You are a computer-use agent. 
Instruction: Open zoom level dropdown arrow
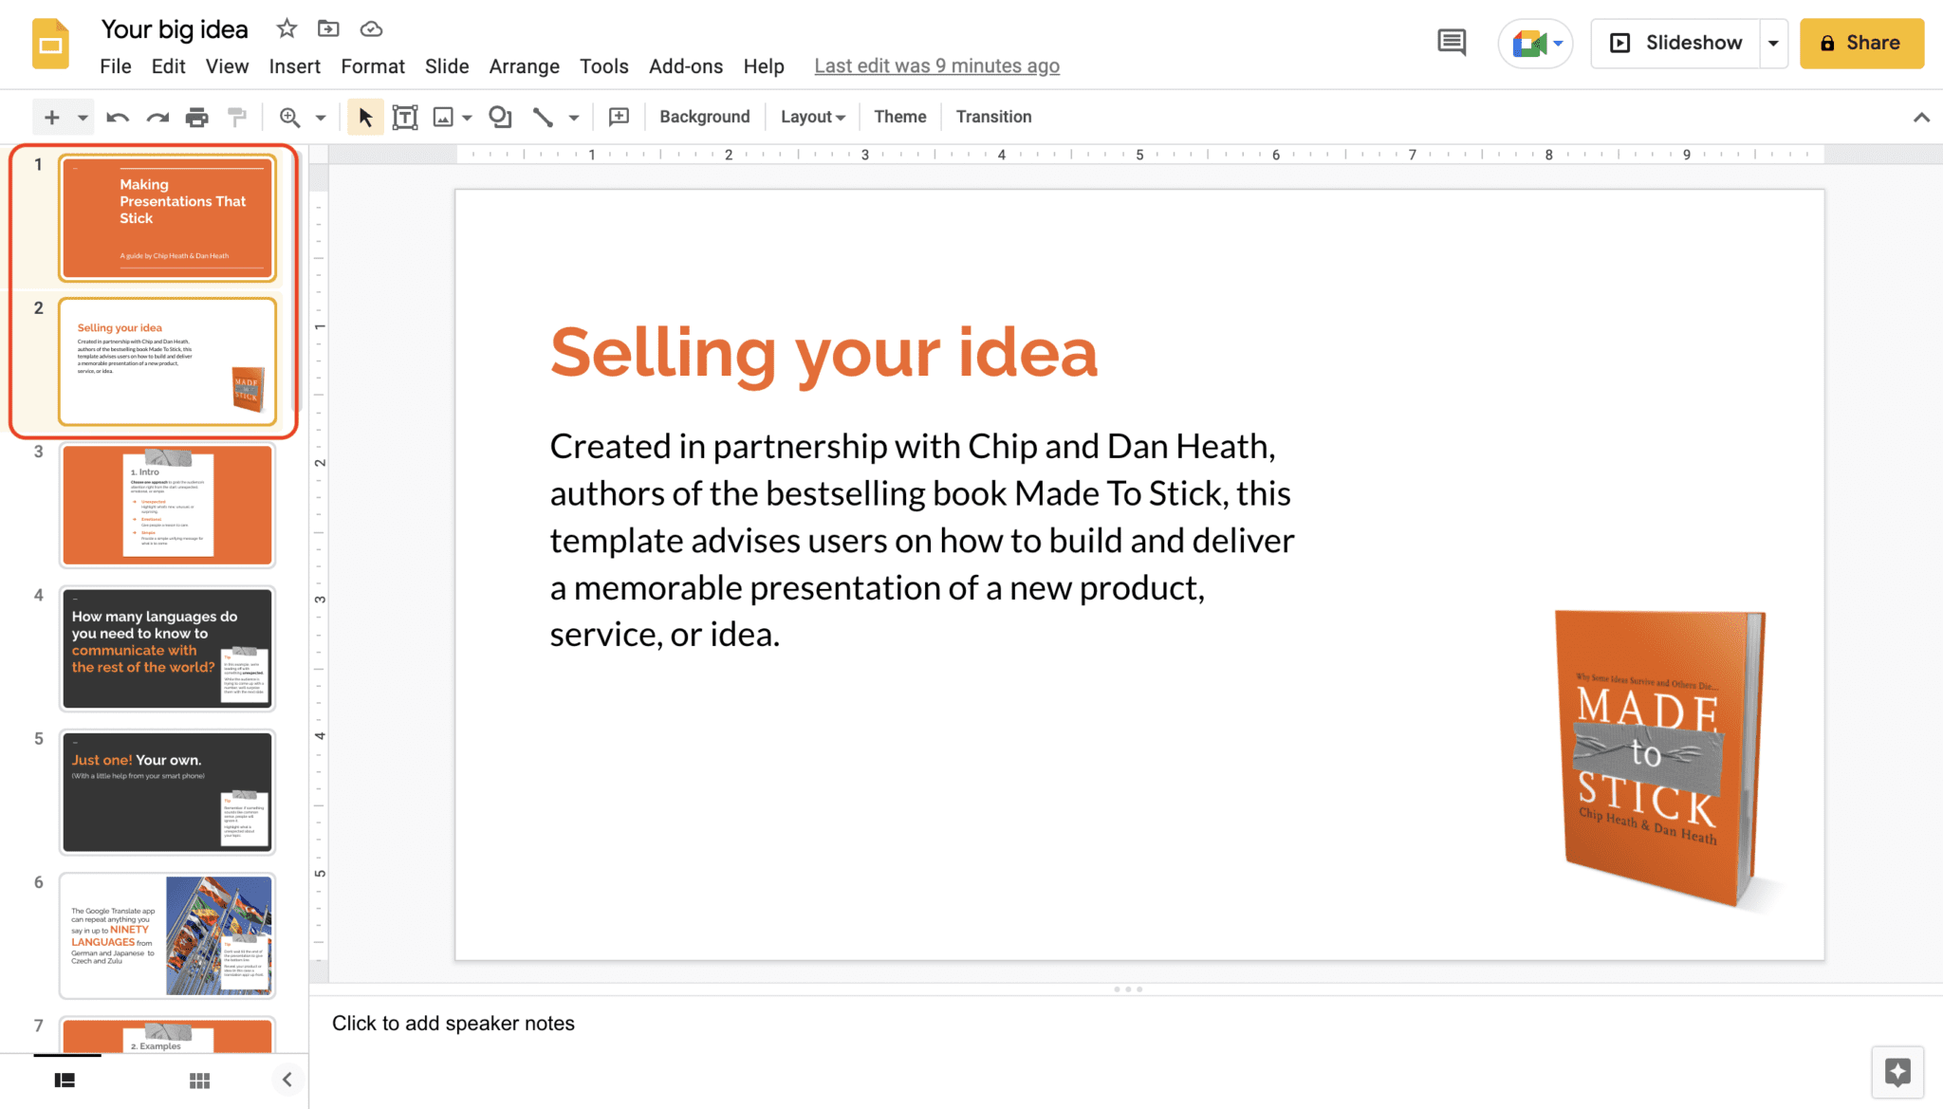321,118
